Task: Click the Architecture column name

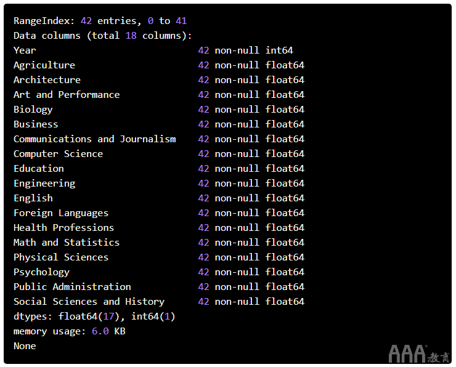Action: coord(47,80)
